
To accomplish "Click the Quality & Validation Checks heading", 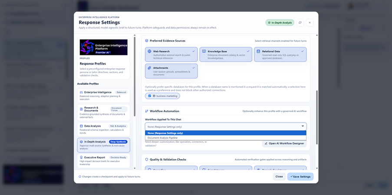I will pos(168,160).
